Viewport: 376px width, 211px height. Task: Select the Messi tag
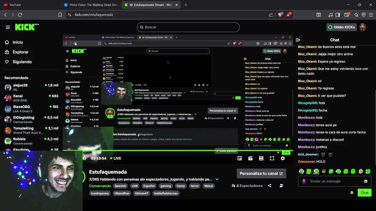(x=209, y=186)
